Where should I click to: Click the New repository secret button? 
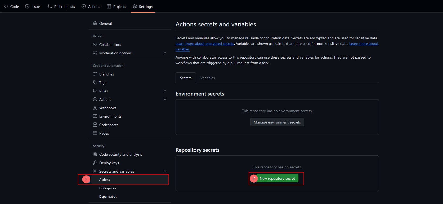coord(277,178)
